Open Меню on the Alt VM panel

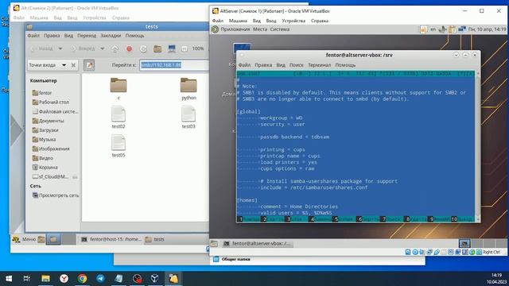click(24, 240)
